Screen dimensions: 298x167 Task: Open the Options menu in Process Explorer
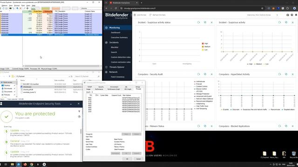pos(4,6)
